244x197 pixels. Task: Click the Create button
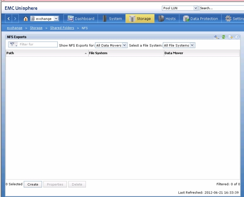[33, 184]
